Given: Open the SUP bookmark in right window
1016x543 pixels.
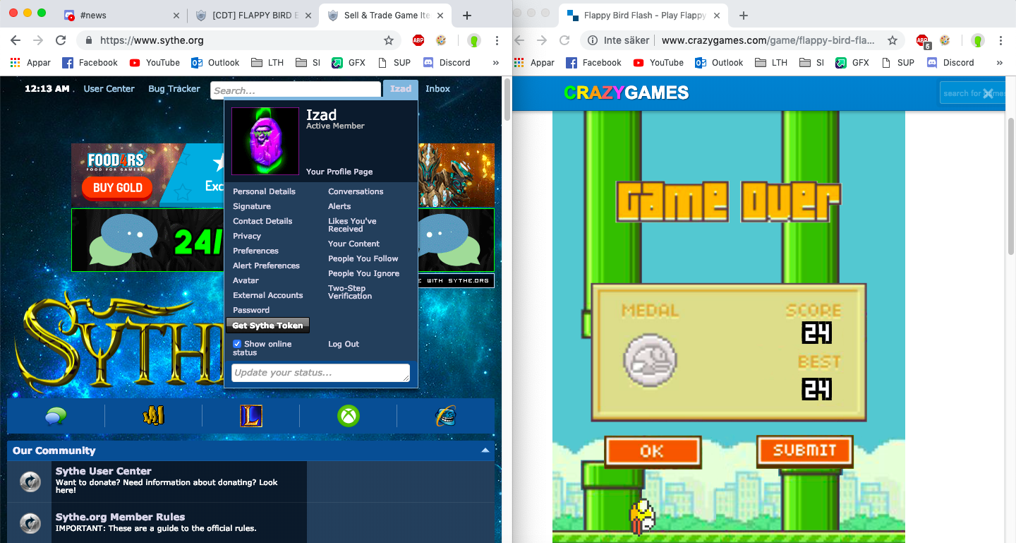Looking at the screenshot, I should tap(897, 62).
